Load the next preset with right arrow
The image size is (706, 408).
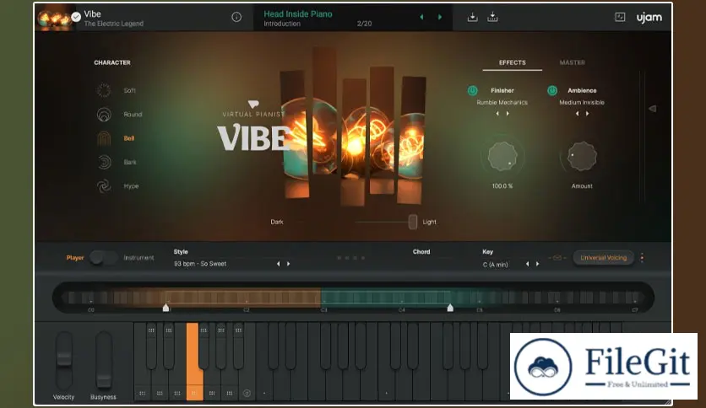click(440, 17)
